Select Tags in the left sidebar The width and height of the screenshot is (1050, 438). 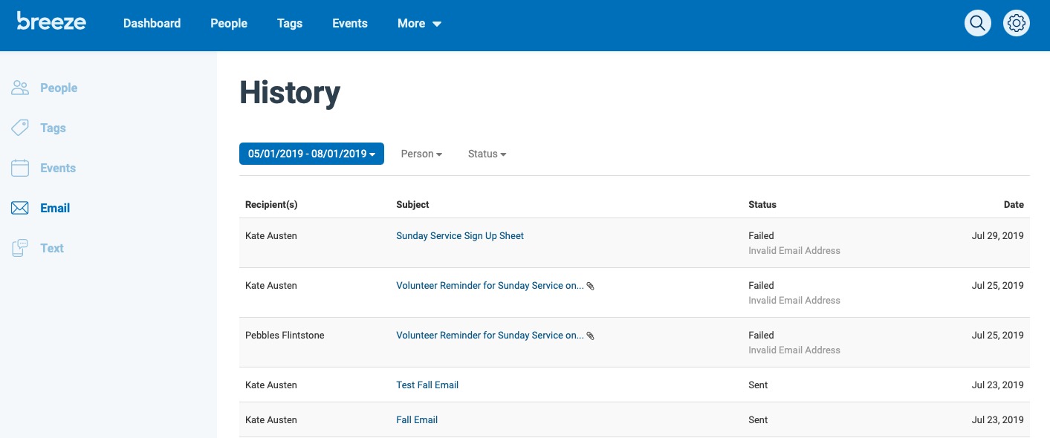tap(53, 128)
